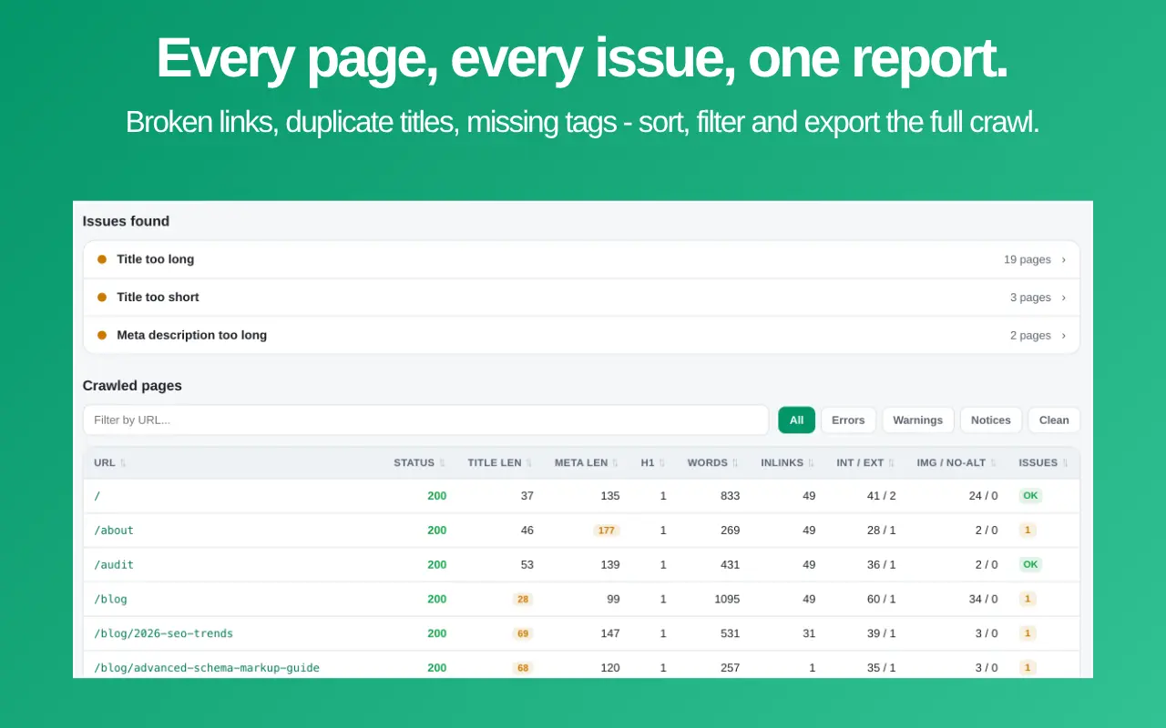The width and height of the screenshot is (1166, 728).
Task: Click orange dot beside Meta description too long
Action: click(x=102, y=336)
